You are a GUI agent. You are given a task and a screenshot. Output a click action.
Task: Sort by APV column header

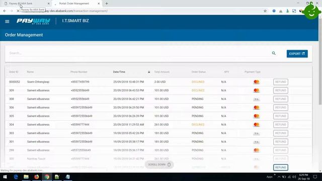226,72
